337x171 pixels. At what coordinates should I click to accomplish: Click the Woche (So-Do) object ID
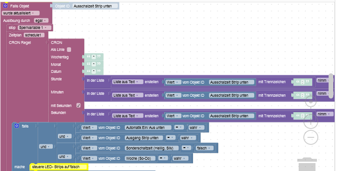point(140,158)
